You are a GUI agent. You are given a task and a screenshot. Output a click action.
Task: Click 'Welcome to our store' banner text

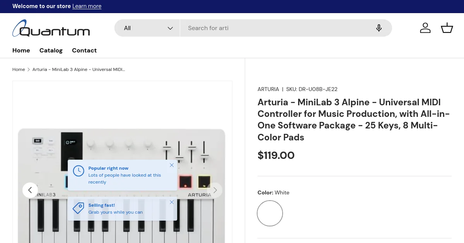coord(42,6)
